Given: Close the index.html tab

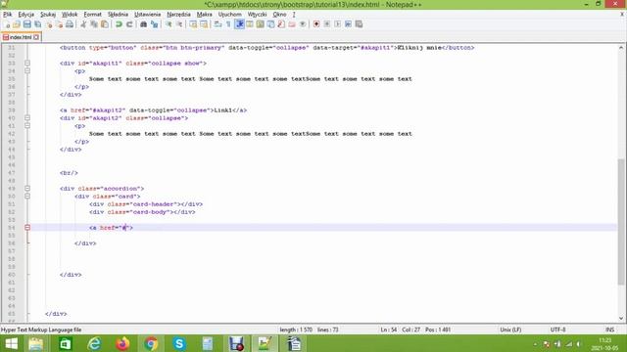Looking at the screenshot, I should coord(36,37).
